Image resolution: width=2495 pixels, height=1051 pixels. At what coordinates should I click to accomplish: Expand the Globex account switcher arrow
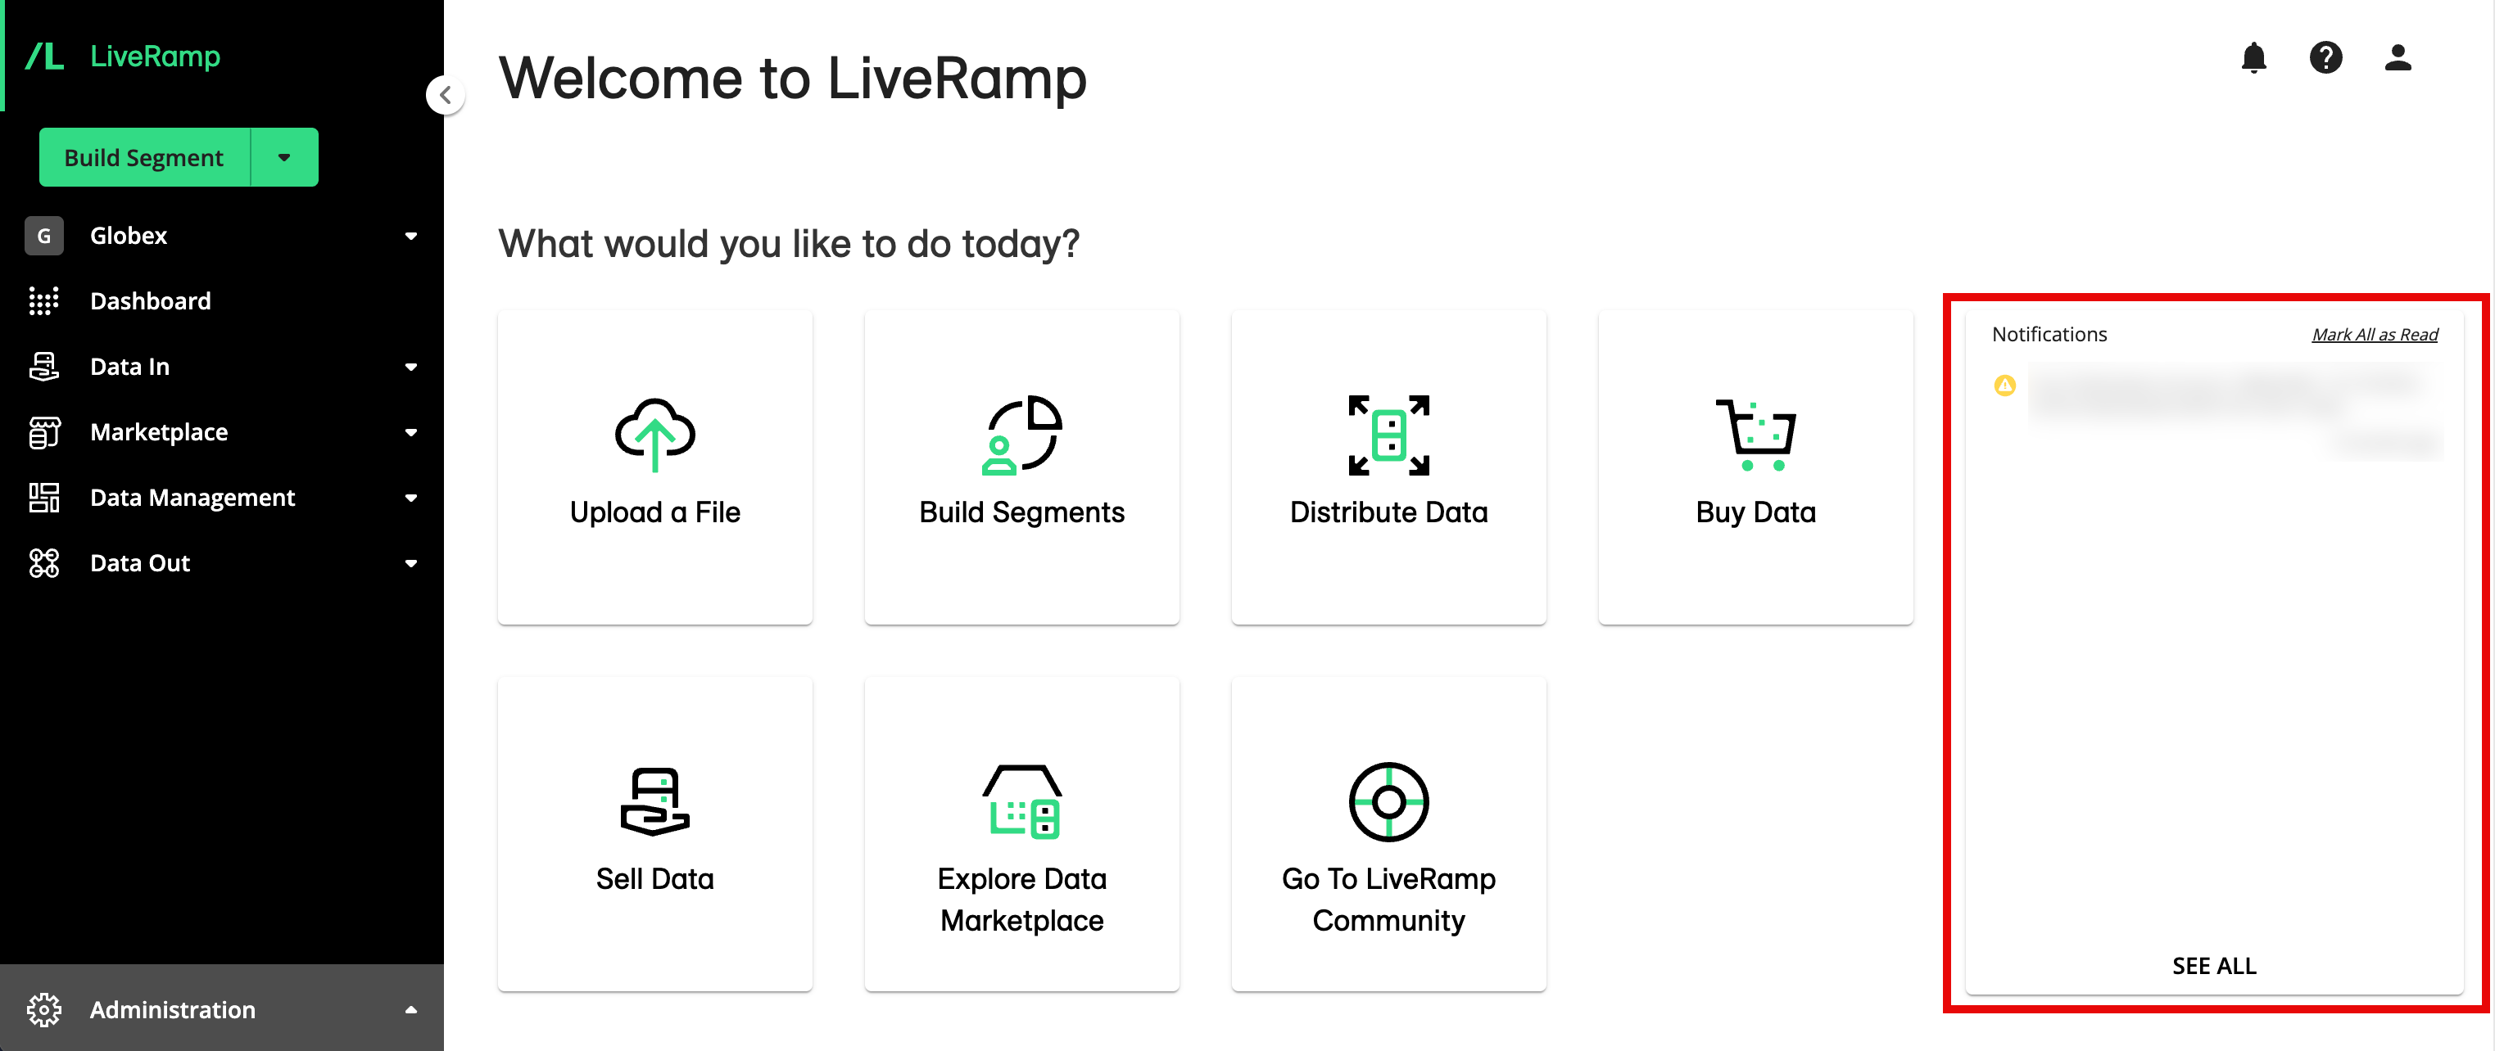410,235
